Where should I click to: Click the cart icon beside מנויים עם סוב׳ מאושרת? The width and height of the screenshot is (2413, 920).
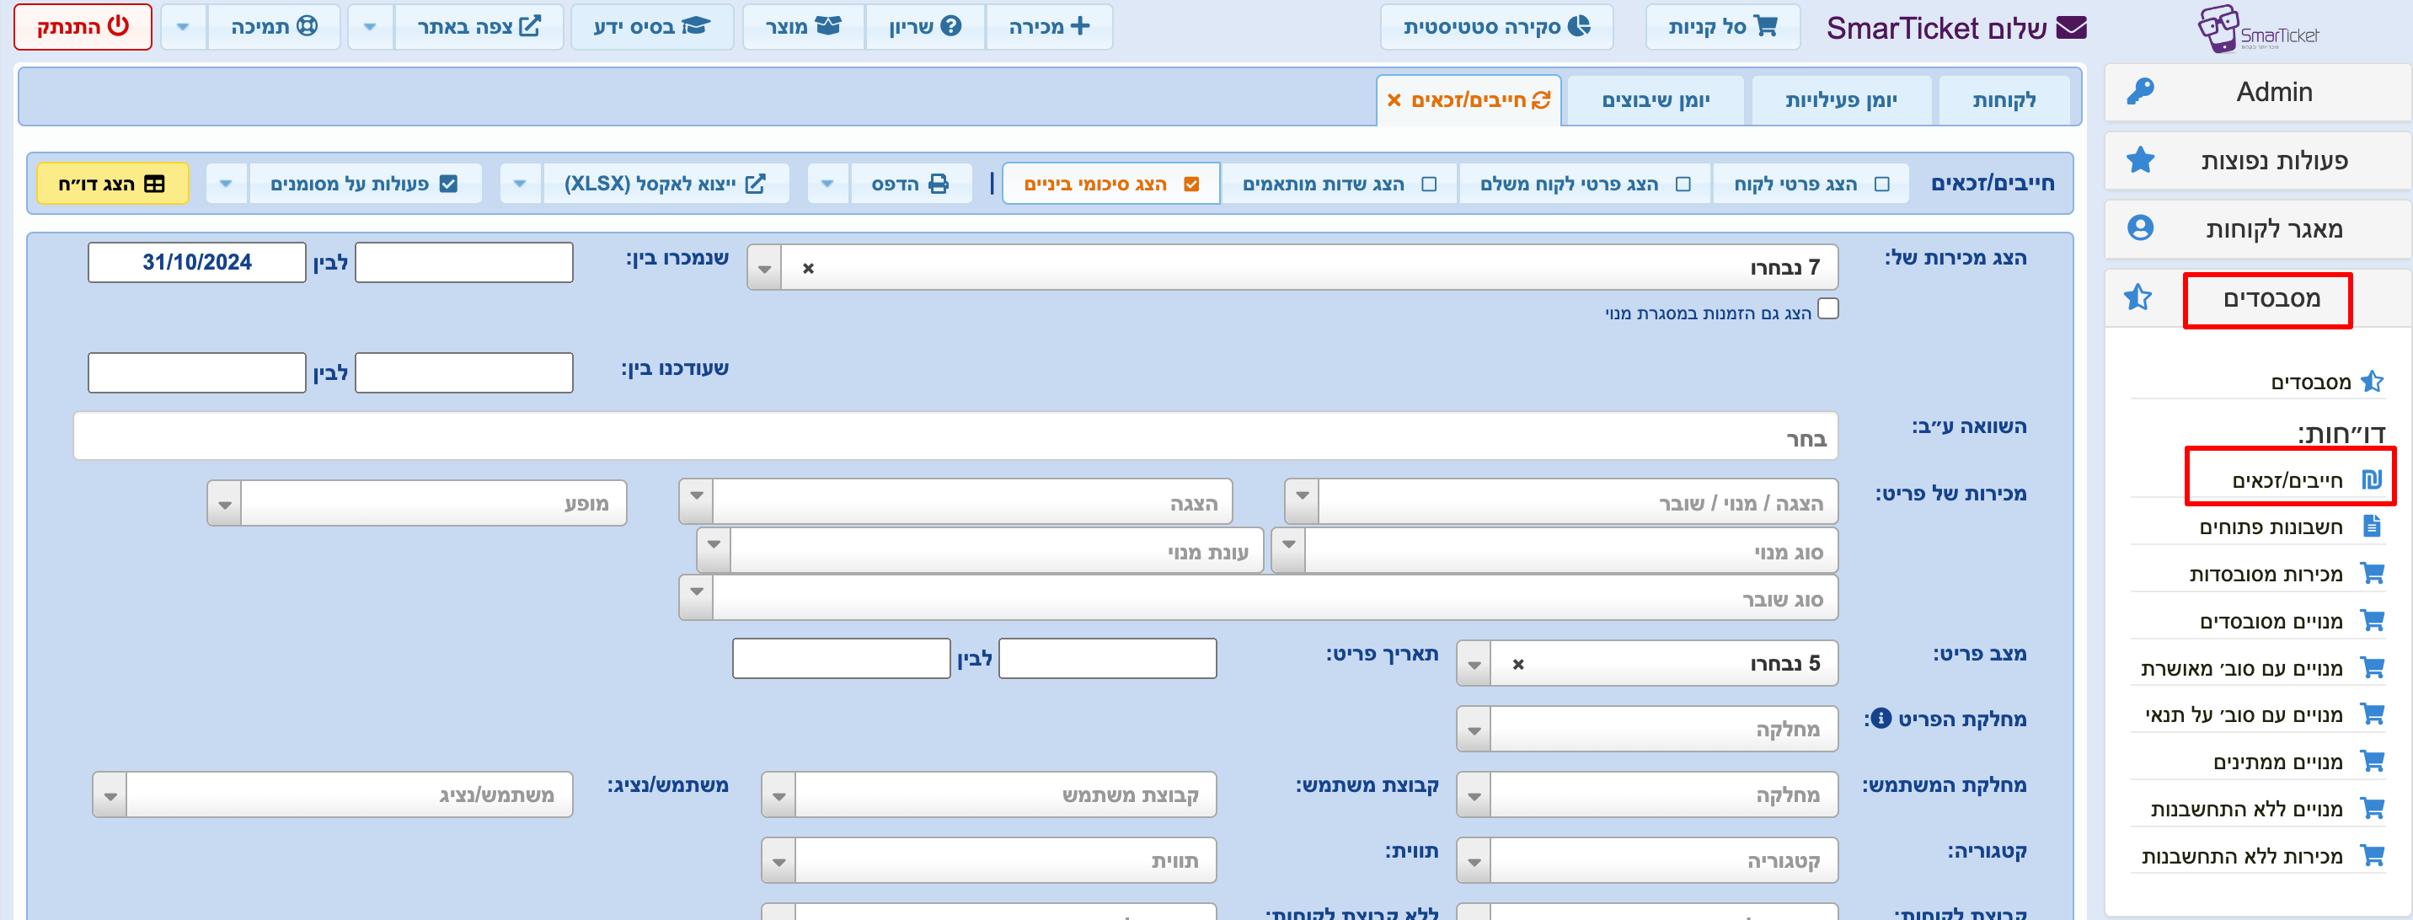(x=2372, y=668)
